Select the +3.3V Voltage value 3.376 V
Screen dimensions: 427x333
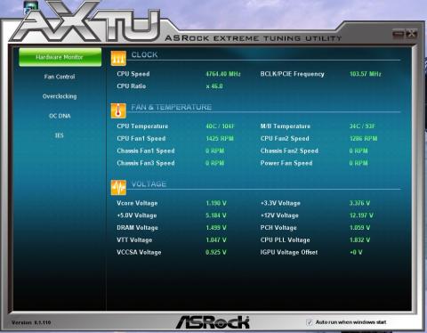coord(359,203)
